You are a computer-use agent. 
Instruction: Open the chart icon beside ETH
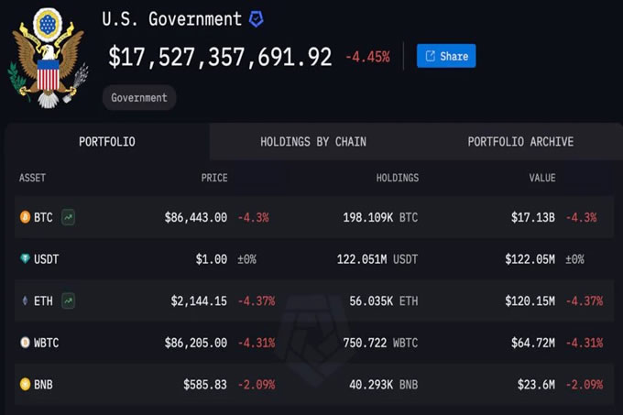click(x=69, y=300)
